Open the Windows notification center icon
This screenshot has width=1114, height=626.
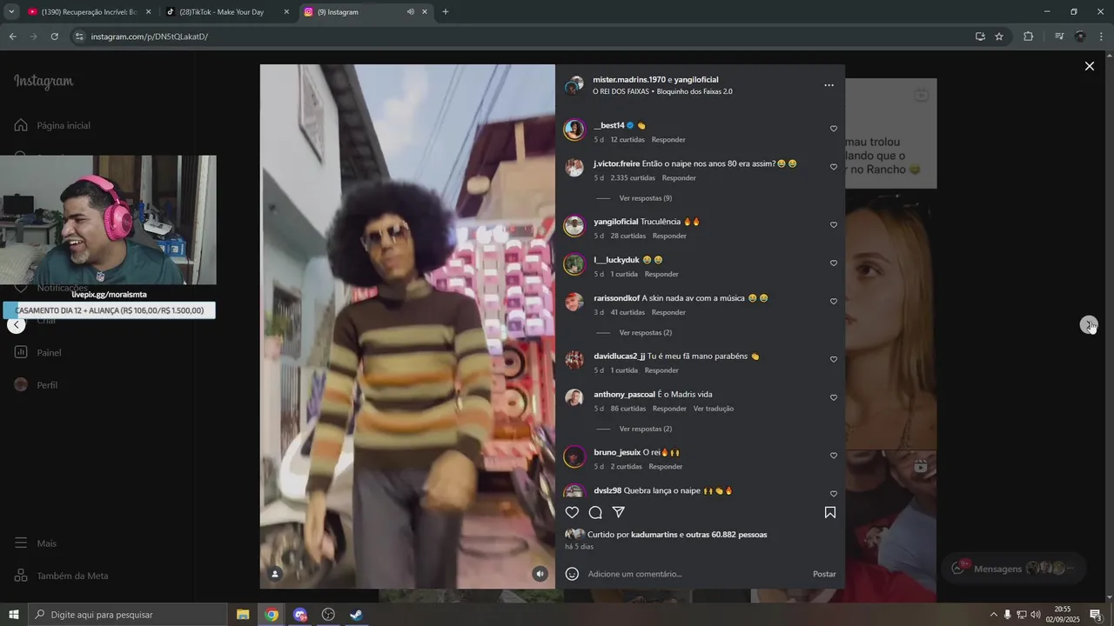click(1096, 615)
